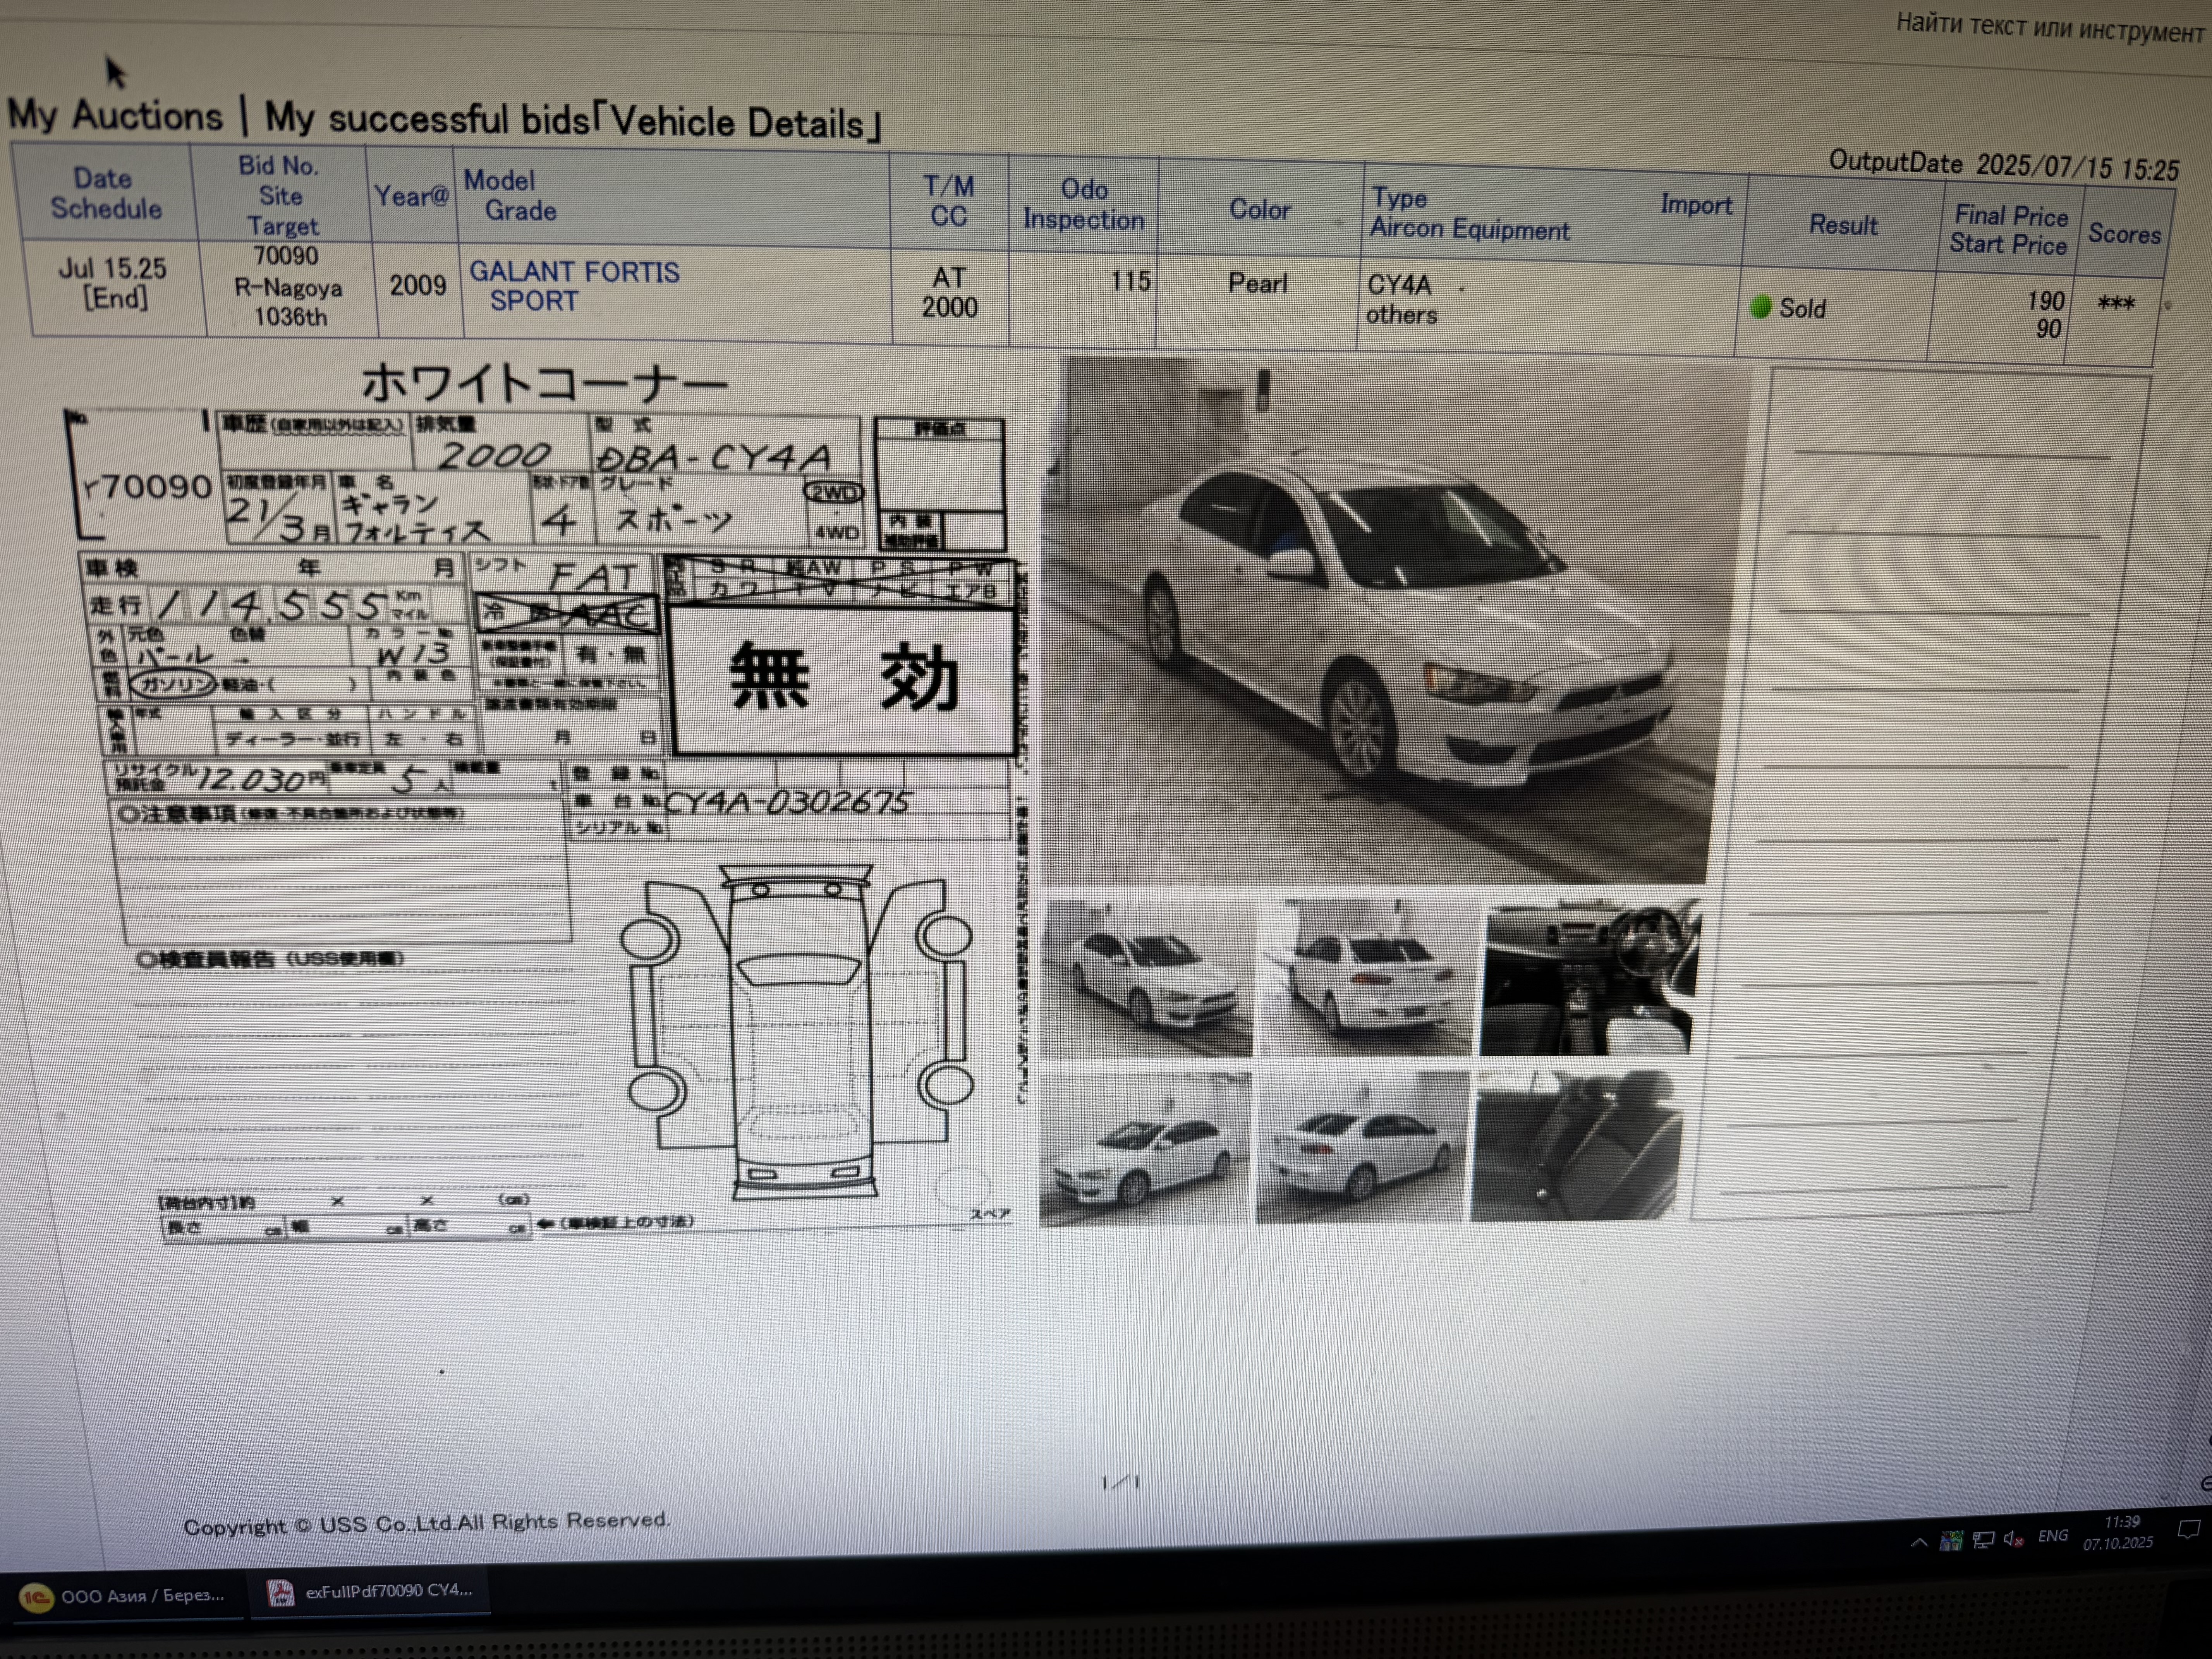Click the 1C app icon on the taskbar
Image resolution: width=2212 pixels, height=1659 pixels.
click(x=36, y=1597)
